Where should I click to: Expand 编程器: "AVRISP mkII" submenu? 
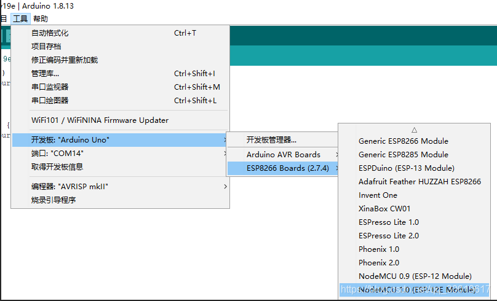pos(120,186)
